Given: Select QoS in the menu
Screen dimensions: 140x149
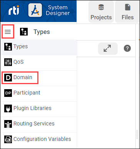Looking at the screenshot, I should (38, 63).
